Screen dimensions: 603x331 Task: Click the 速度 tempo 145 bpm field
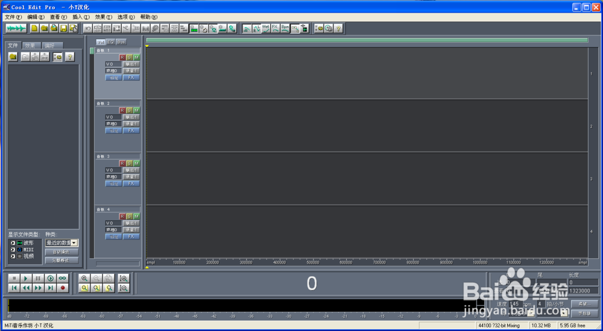[x=517, y=304]
